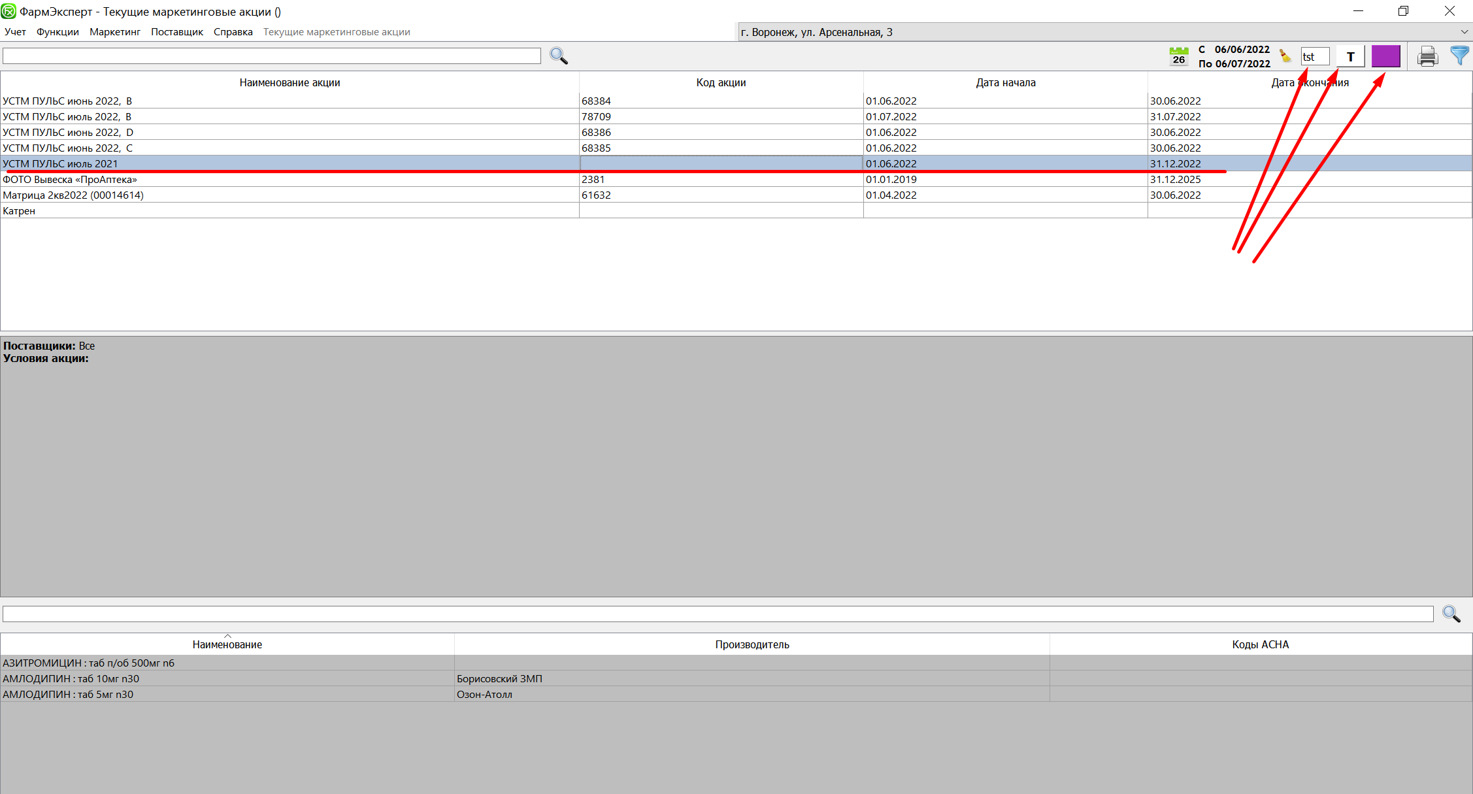The height and width of the screenshot is (794, 1473).
Task: Open the calendar date picker icon
Action: tap(1178, 56)
